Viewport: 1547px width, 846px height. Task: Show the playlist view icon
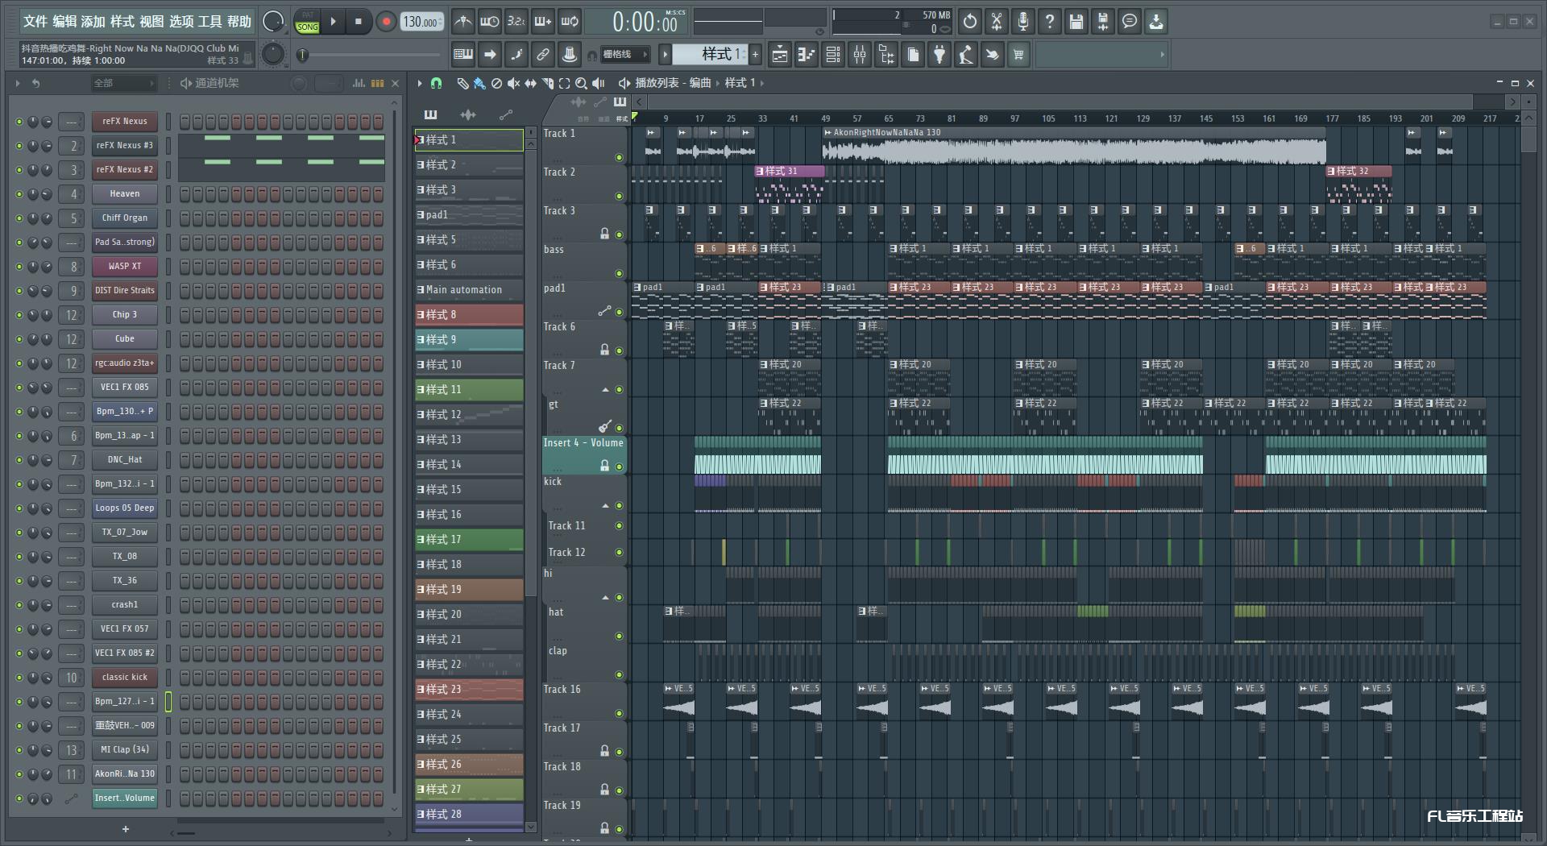(780, 55)
